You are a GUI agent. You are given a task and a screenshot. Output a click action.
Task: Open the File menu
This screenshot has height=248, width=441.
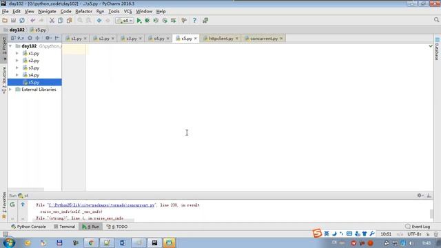(5, 11)
